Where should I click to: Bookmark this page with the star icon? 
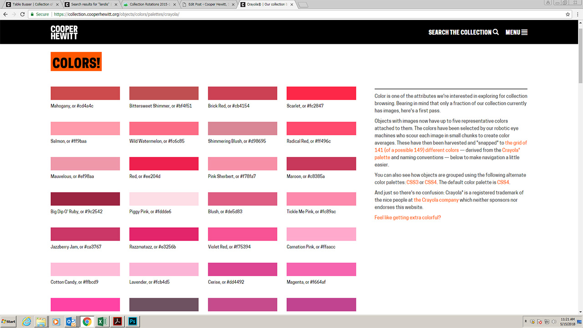coord(568,14)
